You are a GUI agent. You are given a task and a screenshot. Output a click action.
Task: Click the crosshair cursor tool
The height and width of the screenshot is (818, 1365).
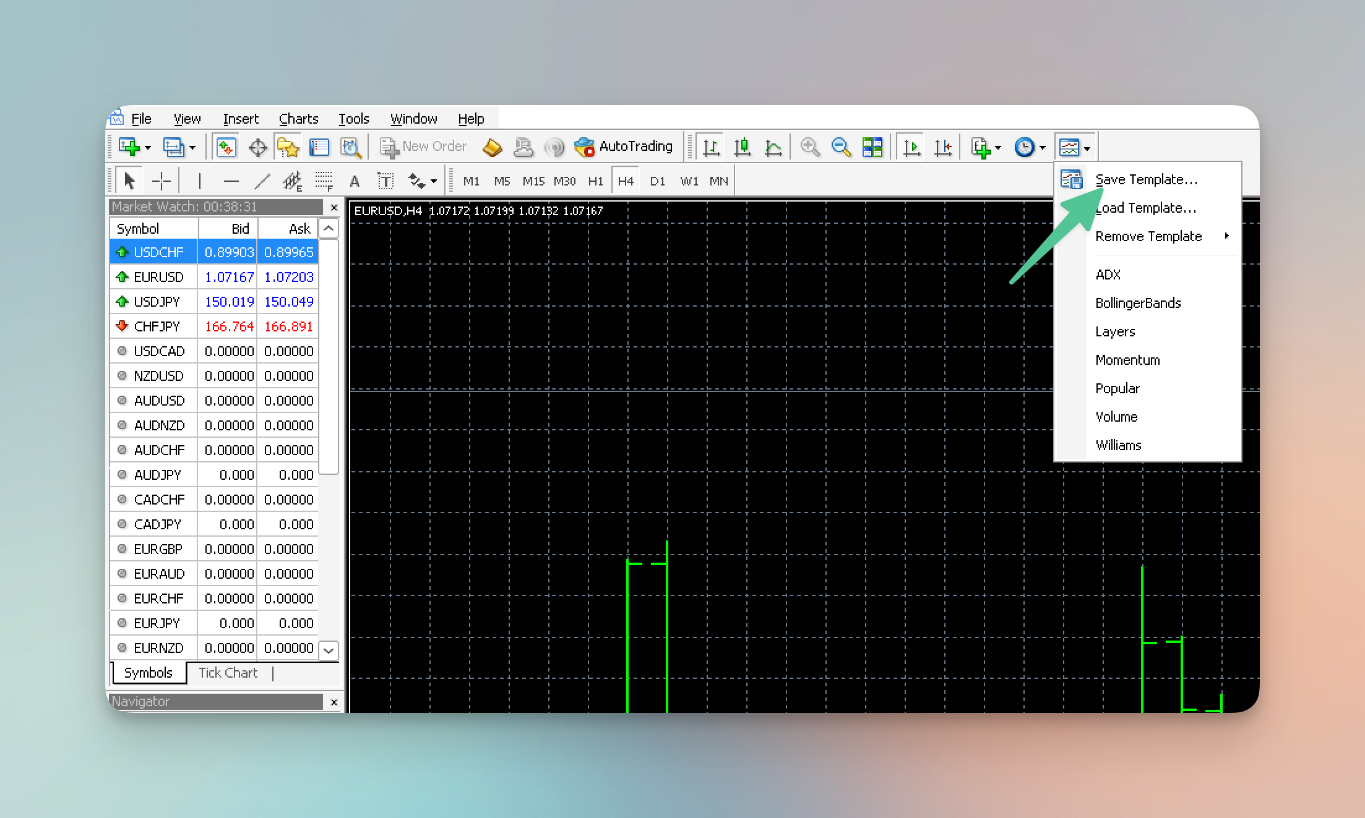pyautogui.click(x=161, y=181)
